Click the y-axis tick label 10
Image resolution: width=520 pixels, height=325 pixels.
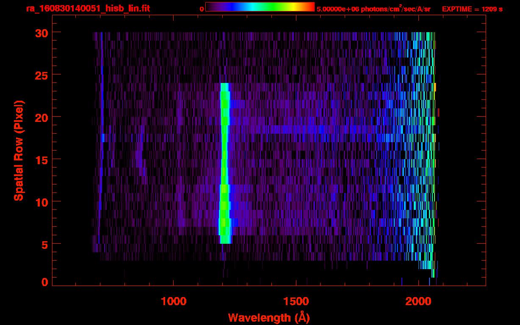click(41, 202)
